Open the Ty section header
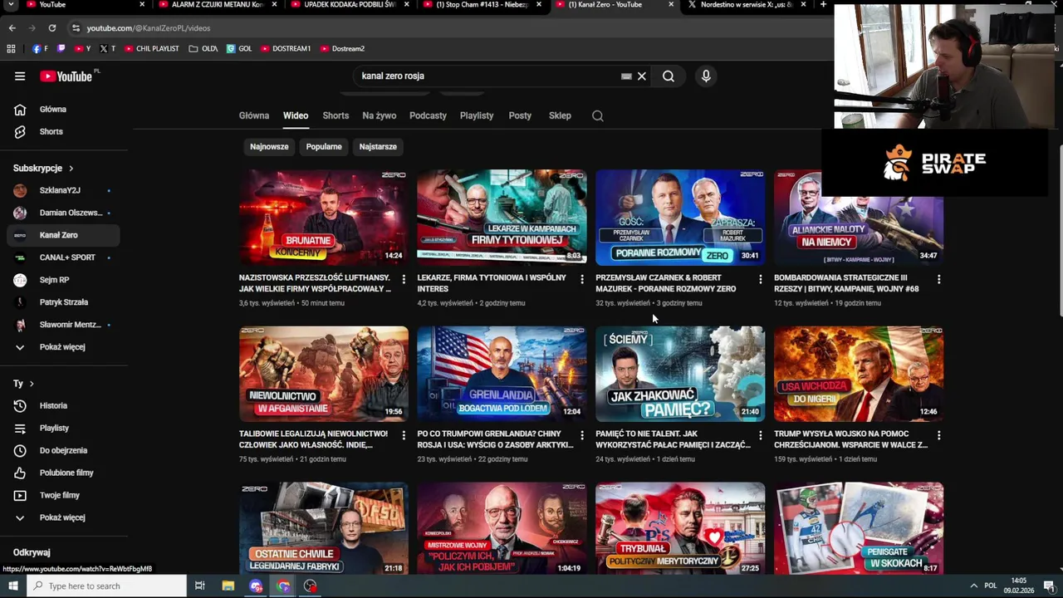Viewport: 1063px width, 598px height. click(23, 384)
